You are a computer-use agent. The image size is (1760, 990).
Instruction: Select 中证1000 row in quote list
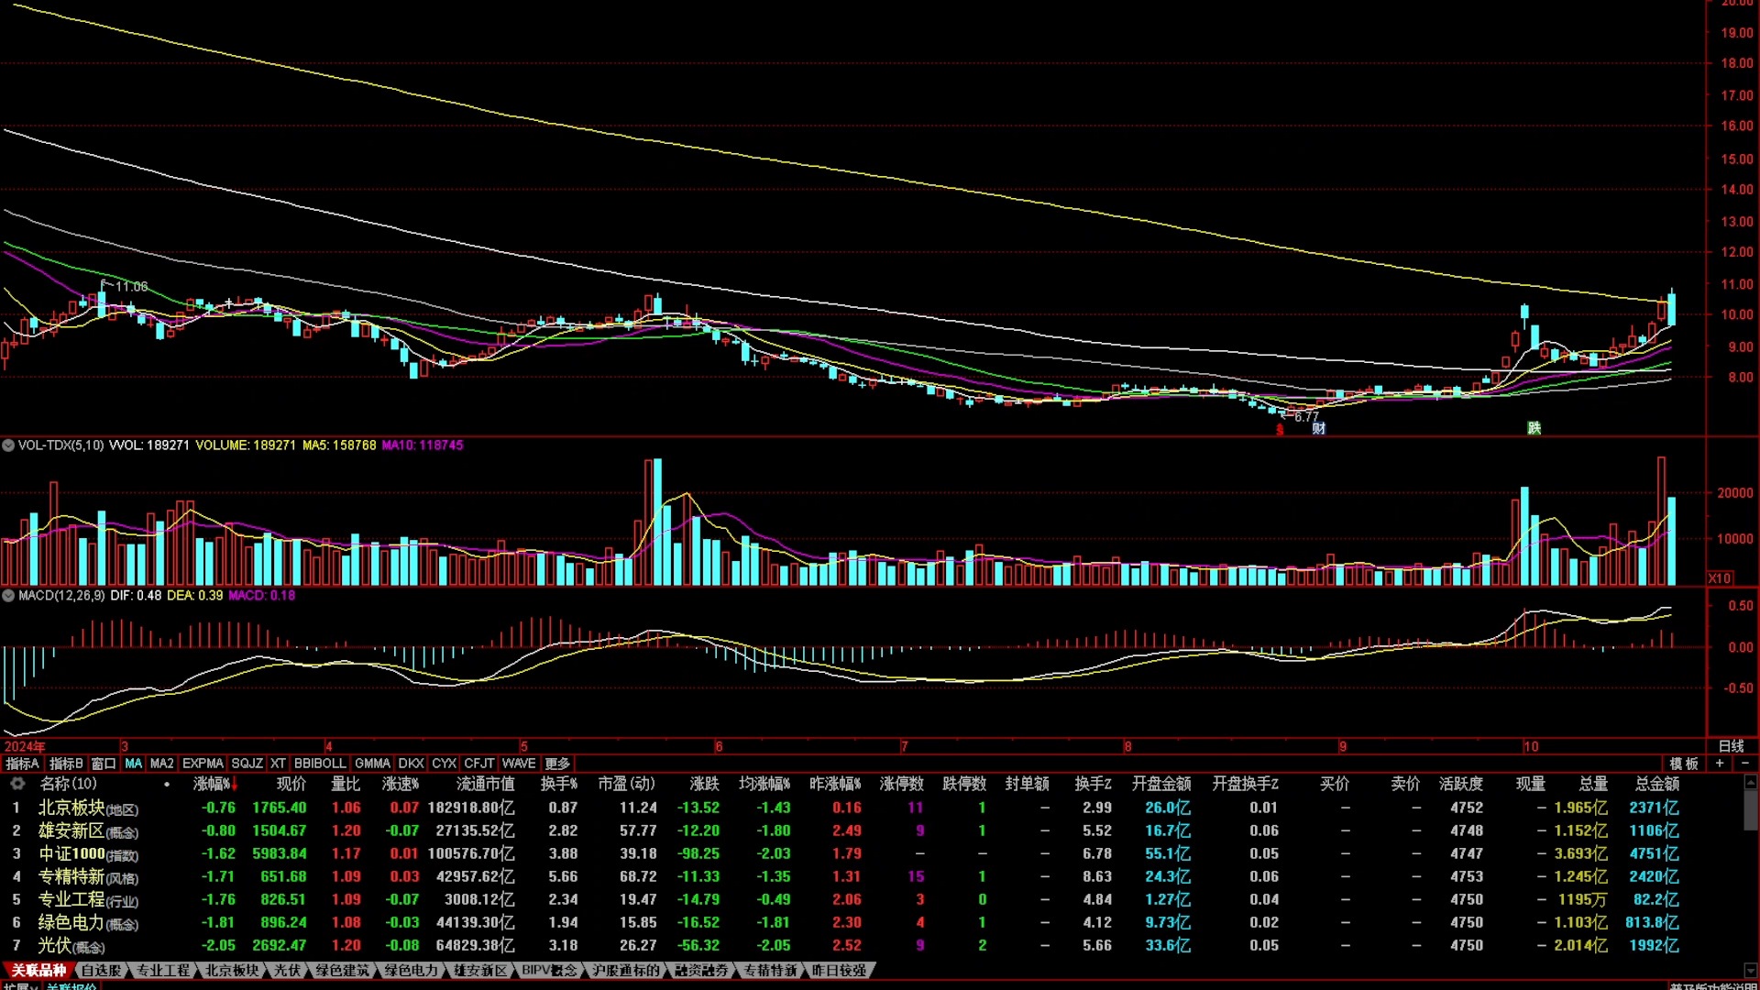871,853
